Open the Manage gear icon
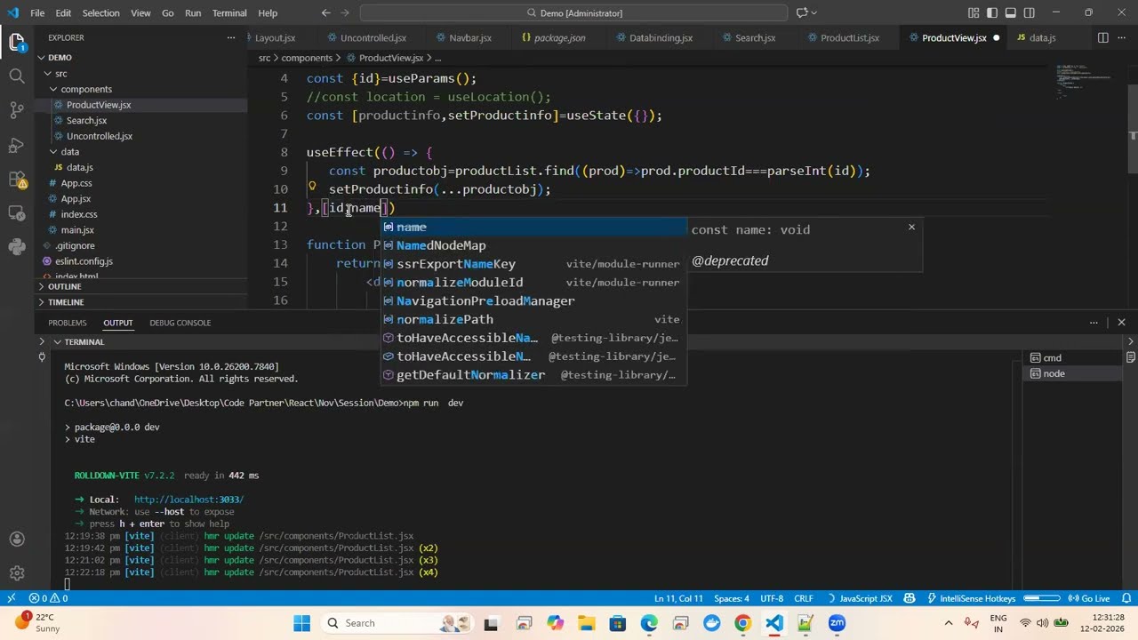 pyautogui.click(x=17, y=573)
